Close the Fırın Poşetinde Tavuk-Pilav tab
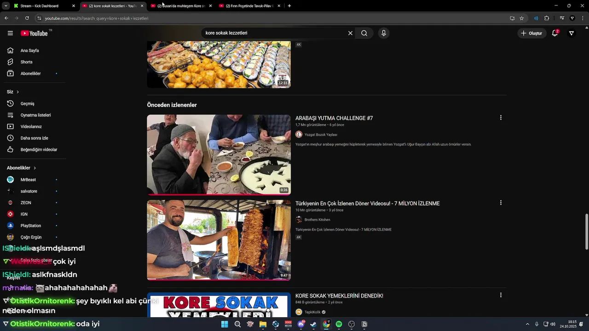 [x=279, y=6]
